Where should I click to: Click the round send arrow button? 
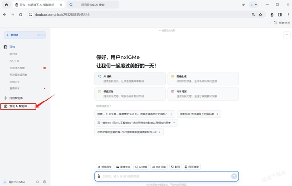[234, 176]
